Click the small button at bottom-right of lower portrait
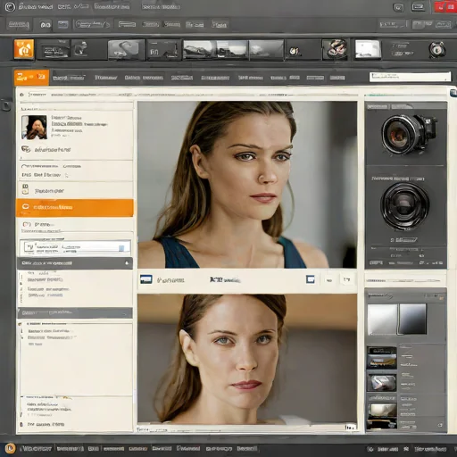This screenshot has width=457, height=457. (x=351, y=428)
